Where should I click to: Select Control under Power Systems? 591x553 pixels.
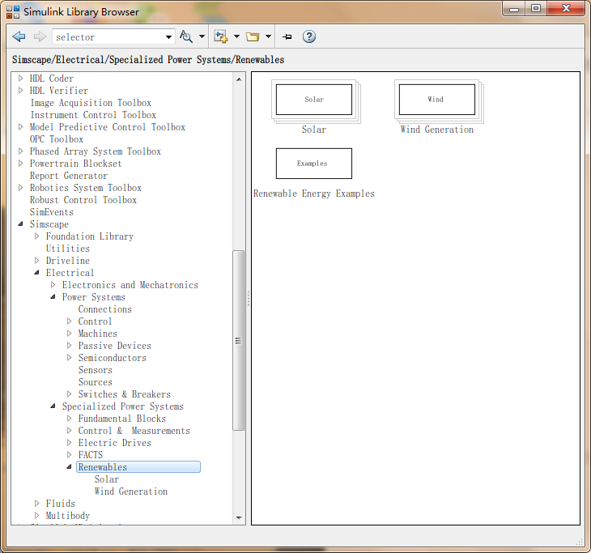tap(95, 321)
